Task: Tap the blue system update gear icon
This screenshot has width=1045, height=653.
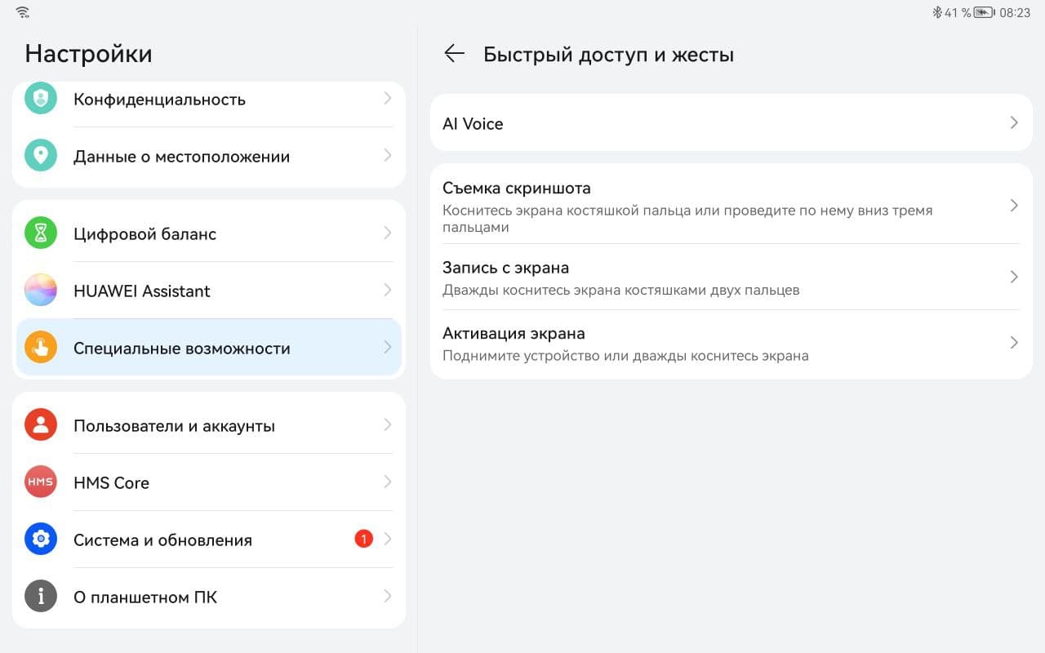Action: 41,540
